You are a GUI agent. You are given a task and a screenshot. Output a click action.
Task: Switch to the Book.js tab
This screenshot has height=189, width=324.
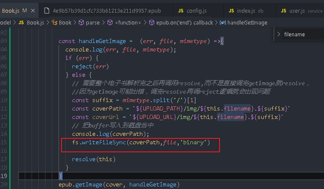(x=19, y=11)
